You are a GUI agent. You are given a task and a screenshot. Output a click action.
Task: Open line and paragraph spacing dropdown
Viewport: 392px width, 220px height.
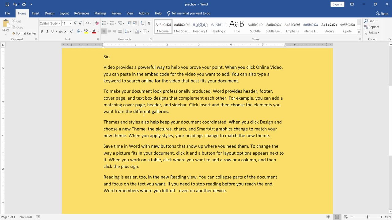tap(129, 31)
